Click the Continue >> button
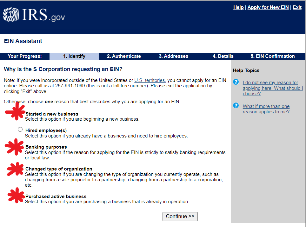The image size is (306, 227). (x=180, y=217)
